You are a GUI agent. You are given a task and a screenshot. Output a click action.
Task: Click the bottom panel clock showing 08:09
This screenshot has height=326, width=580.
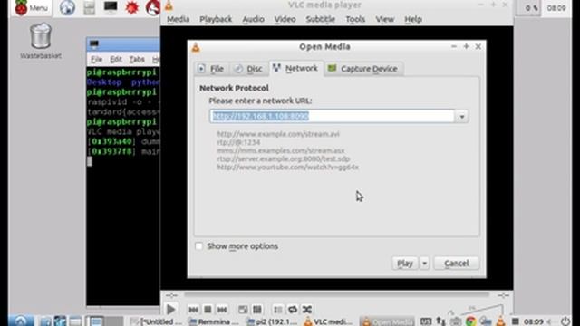[x=534, y=321]
